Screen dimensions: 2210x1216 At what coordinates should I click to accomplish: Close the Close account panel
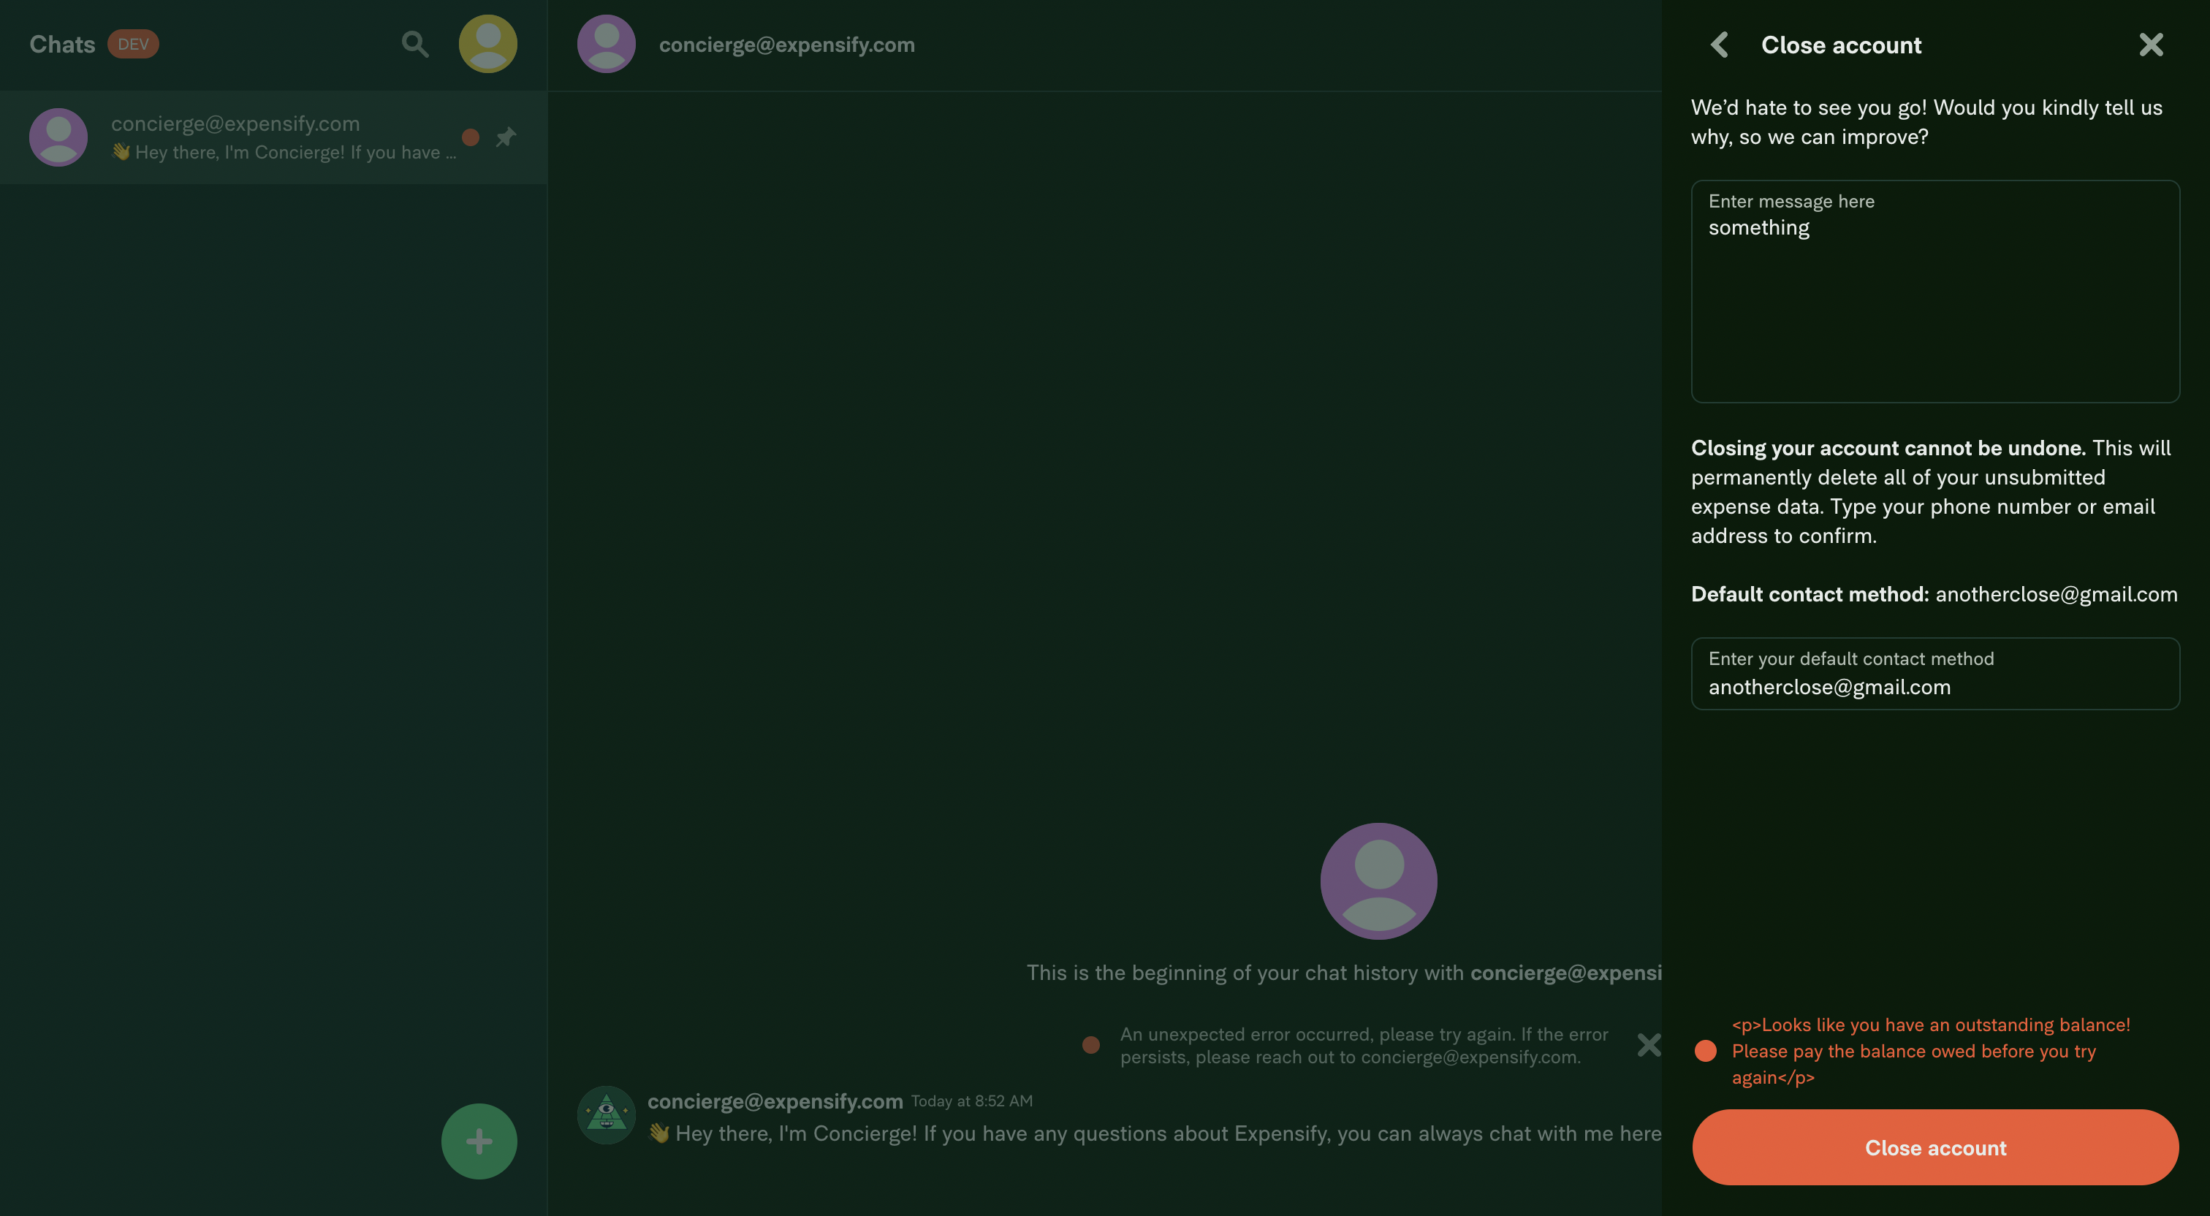2151,45
